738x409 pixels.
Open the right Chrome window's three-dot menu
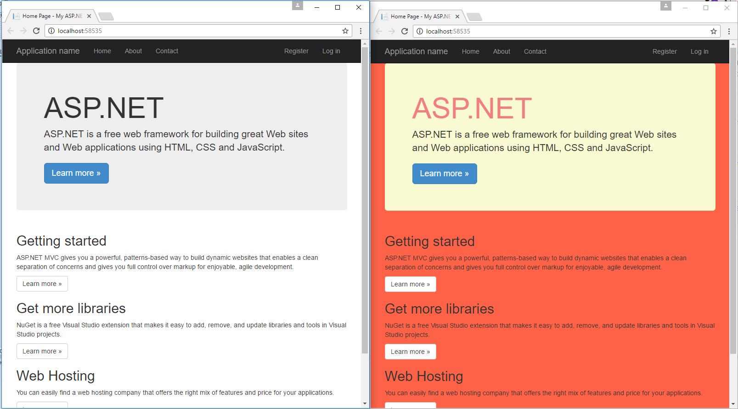729,31
